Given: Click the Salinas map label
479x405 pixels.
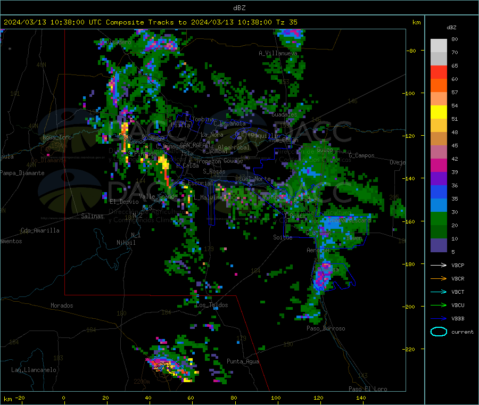Looking at the screenshot, I should (x=92, y=216).
